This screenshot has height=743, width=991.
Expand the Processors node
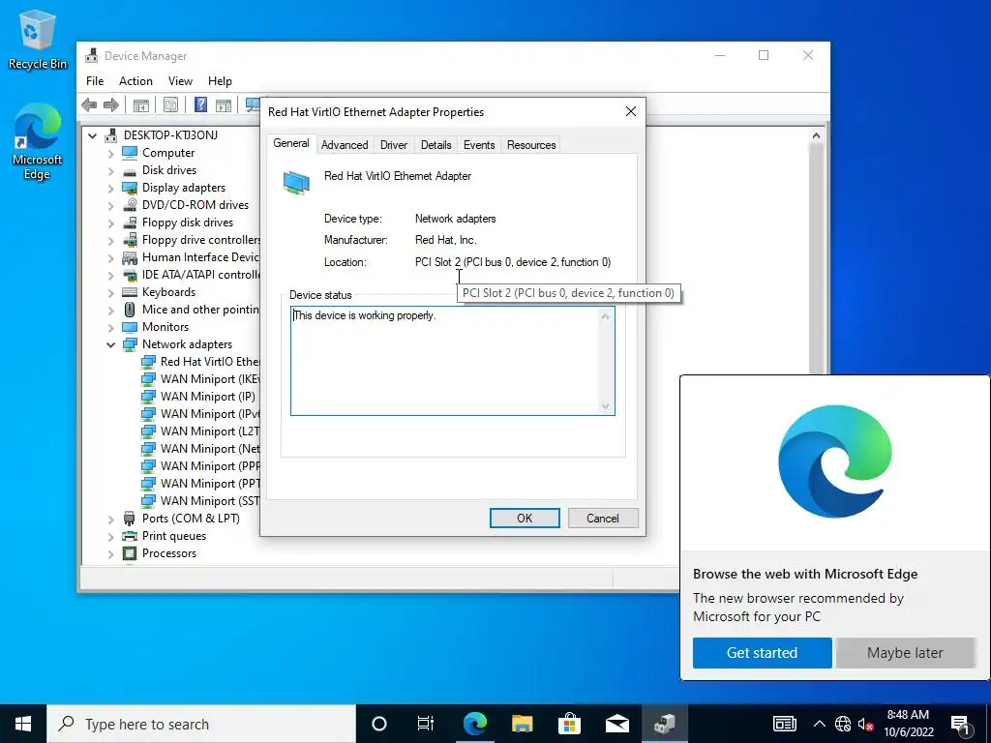(110, 553)
